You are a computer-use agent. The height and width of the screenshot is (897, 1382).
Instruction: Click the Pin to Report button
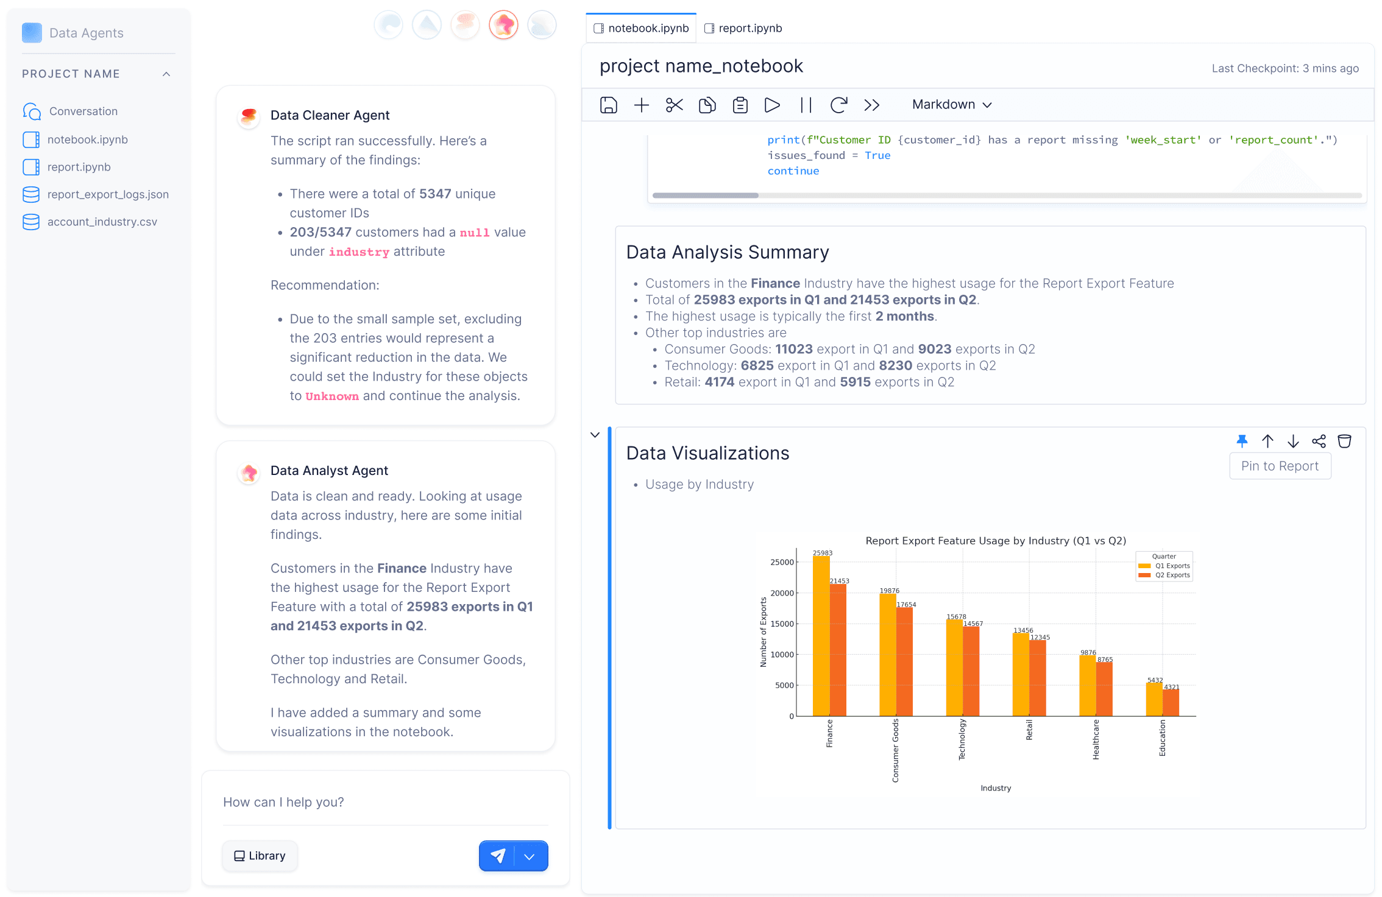[1280, 466]
